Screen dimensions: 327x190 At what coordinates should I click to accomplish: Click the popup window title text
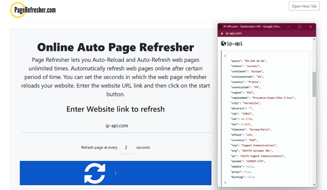pos(252,26)
